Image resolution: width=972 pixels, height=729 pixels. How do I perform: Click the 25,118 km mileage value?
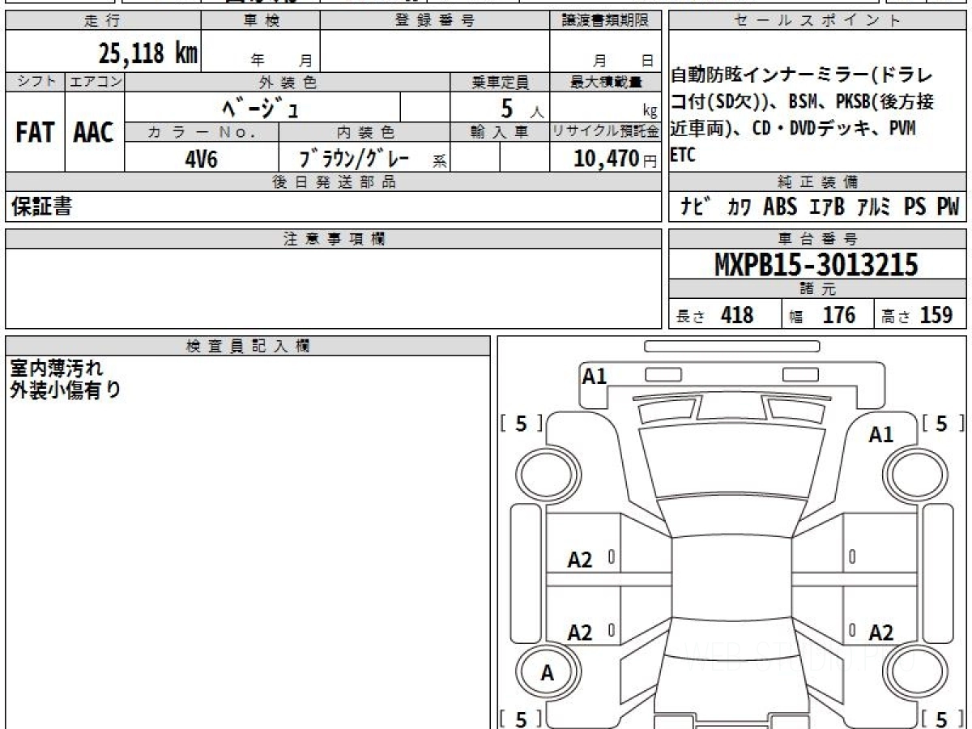[x=147, y=53]
